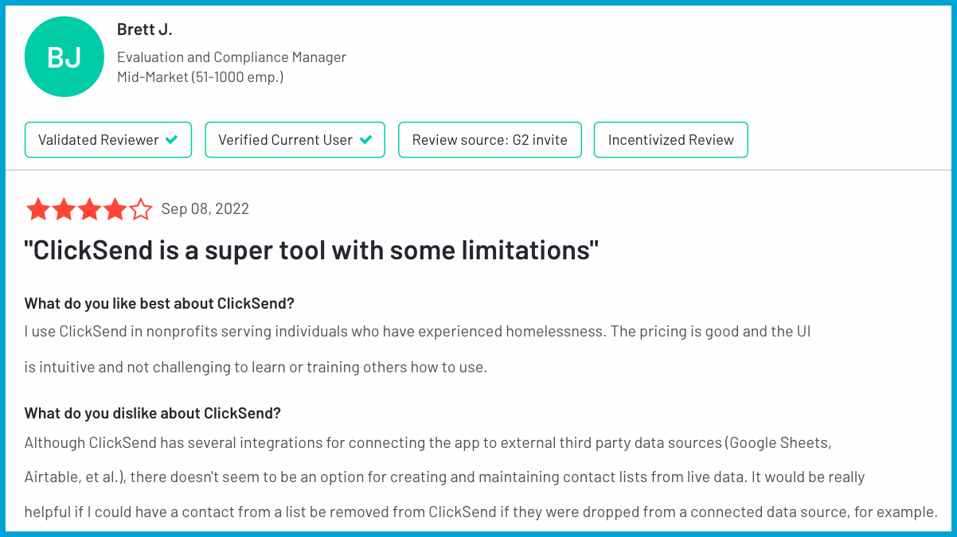Click the Evaluation and Compliance Manager job title

click(232, 57)
